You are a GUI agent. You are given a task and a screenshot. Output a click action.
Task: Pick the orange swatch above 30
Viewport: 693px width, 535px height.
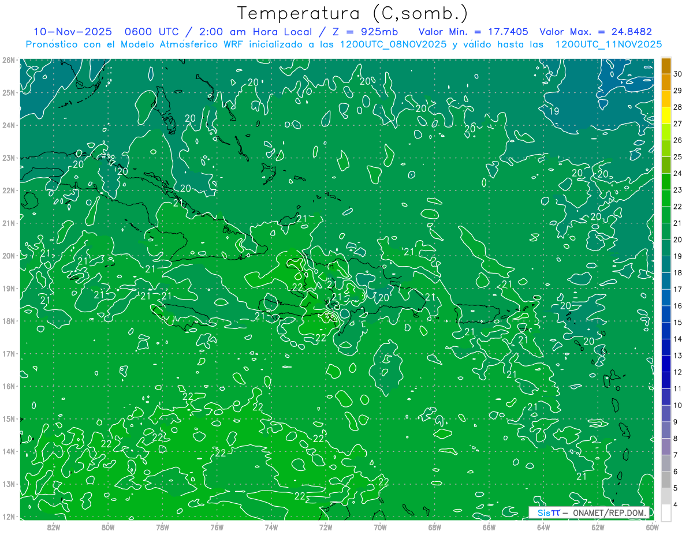coord(666,66)
